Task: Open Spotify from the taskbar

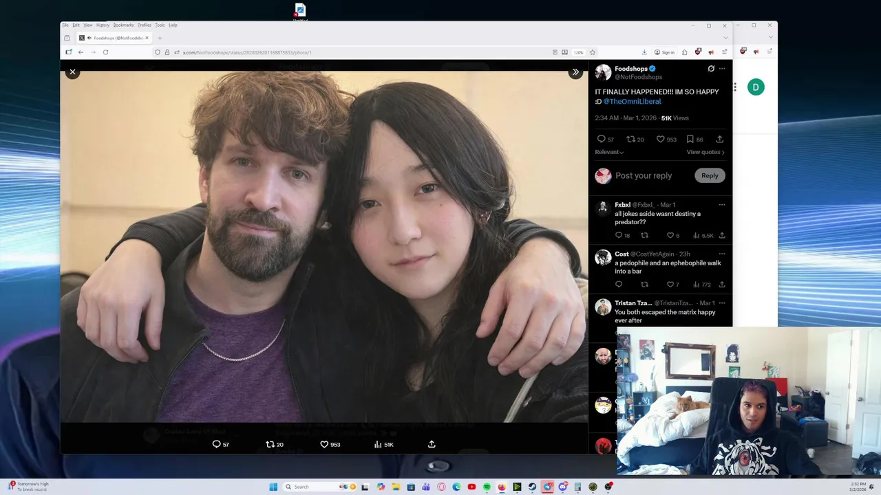Action: click(x=487, y=487)
